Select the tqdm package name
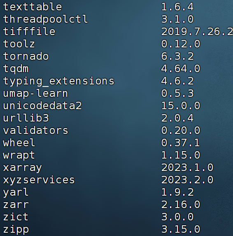Screen dimensions: 233x236 coord(16,69)
